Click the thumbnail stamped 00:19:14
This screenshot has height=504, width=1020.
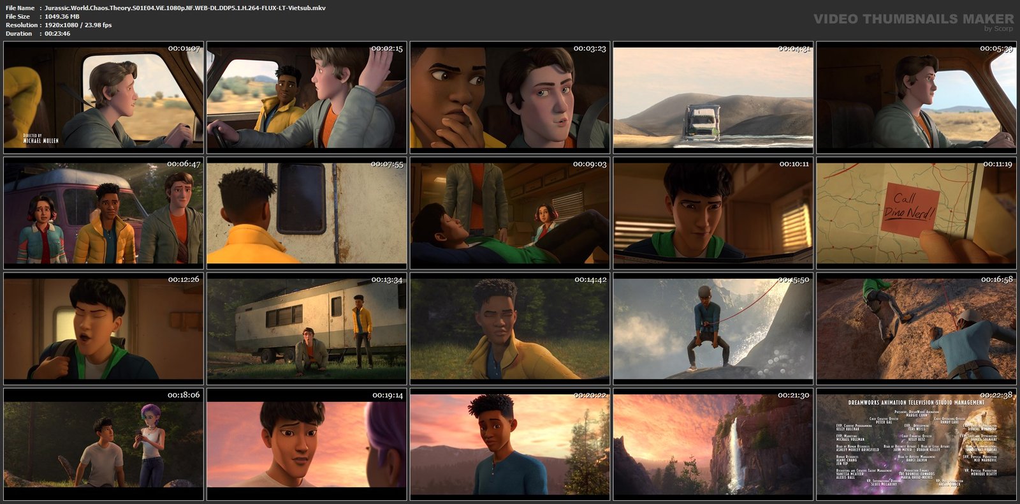[x=307, y=444]
